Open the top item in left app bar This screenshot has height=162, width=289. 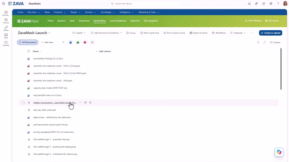pyautogui.click(x=6, y=13)
